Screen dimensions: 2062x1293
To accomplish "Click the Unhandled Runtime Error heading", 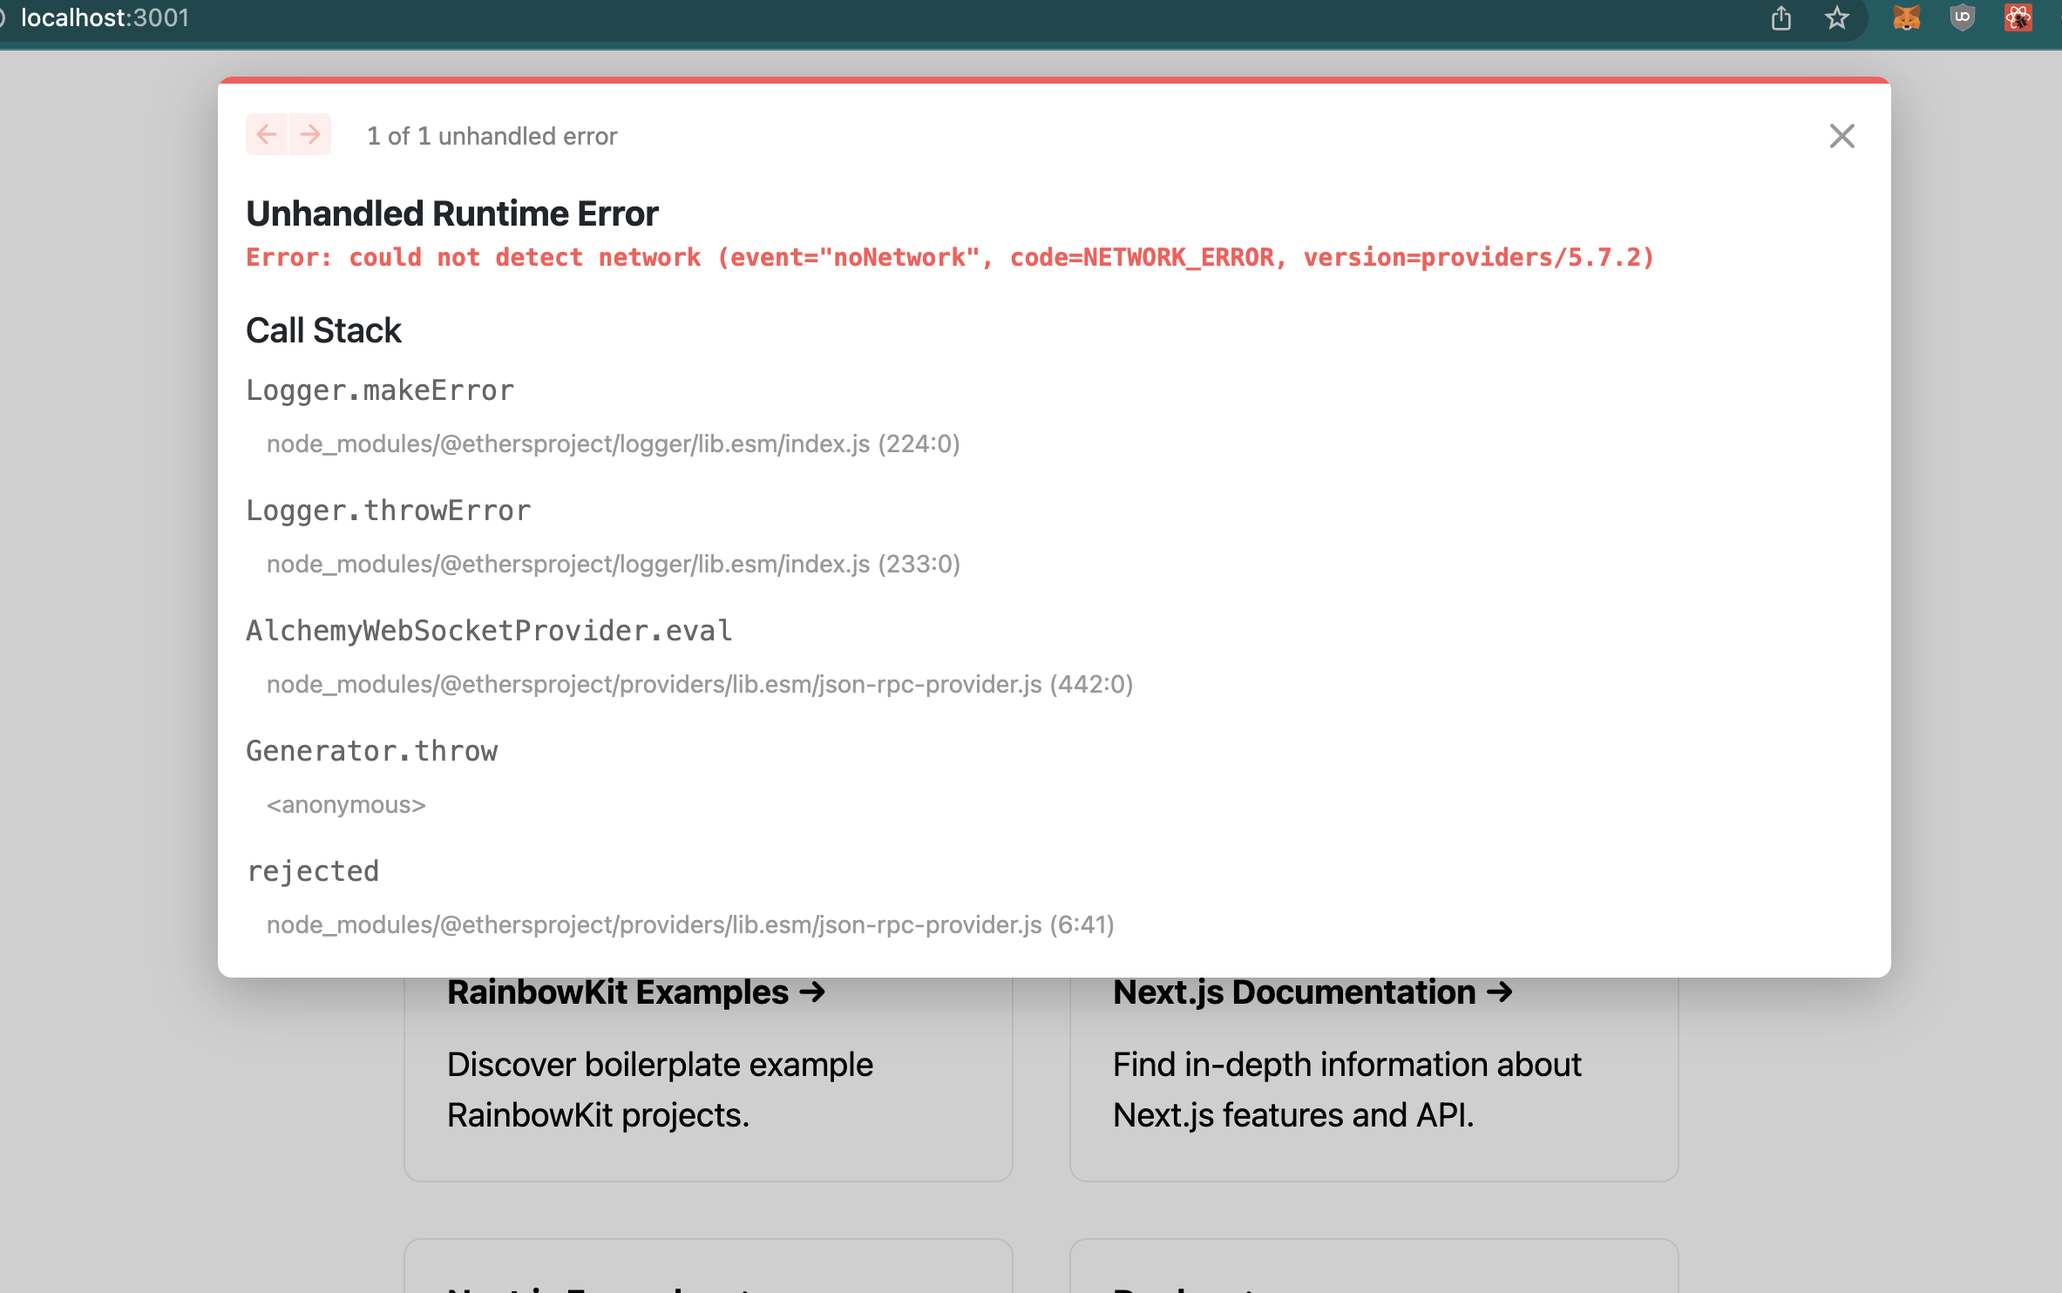I will click(452, 212).
